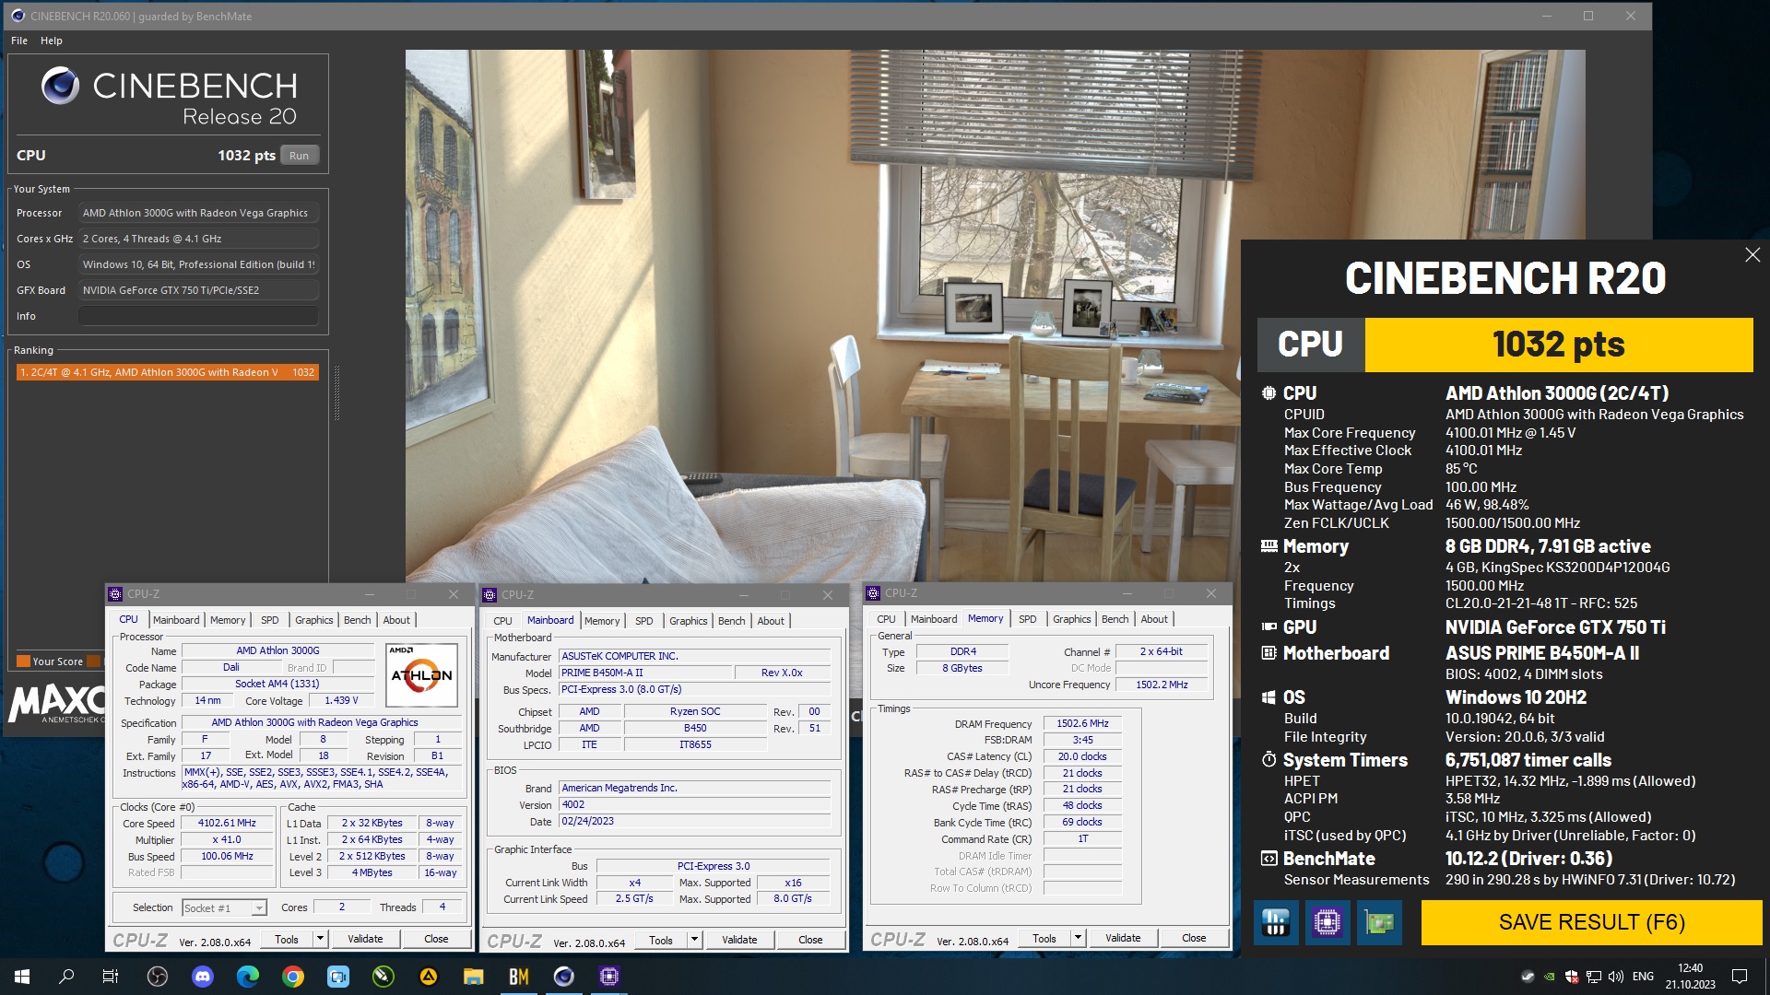Switch to Mainboard tab in left CPU-Z window
Image resolution: width=1770 pixels, height=995 pixels.
(x=176, y=620)
